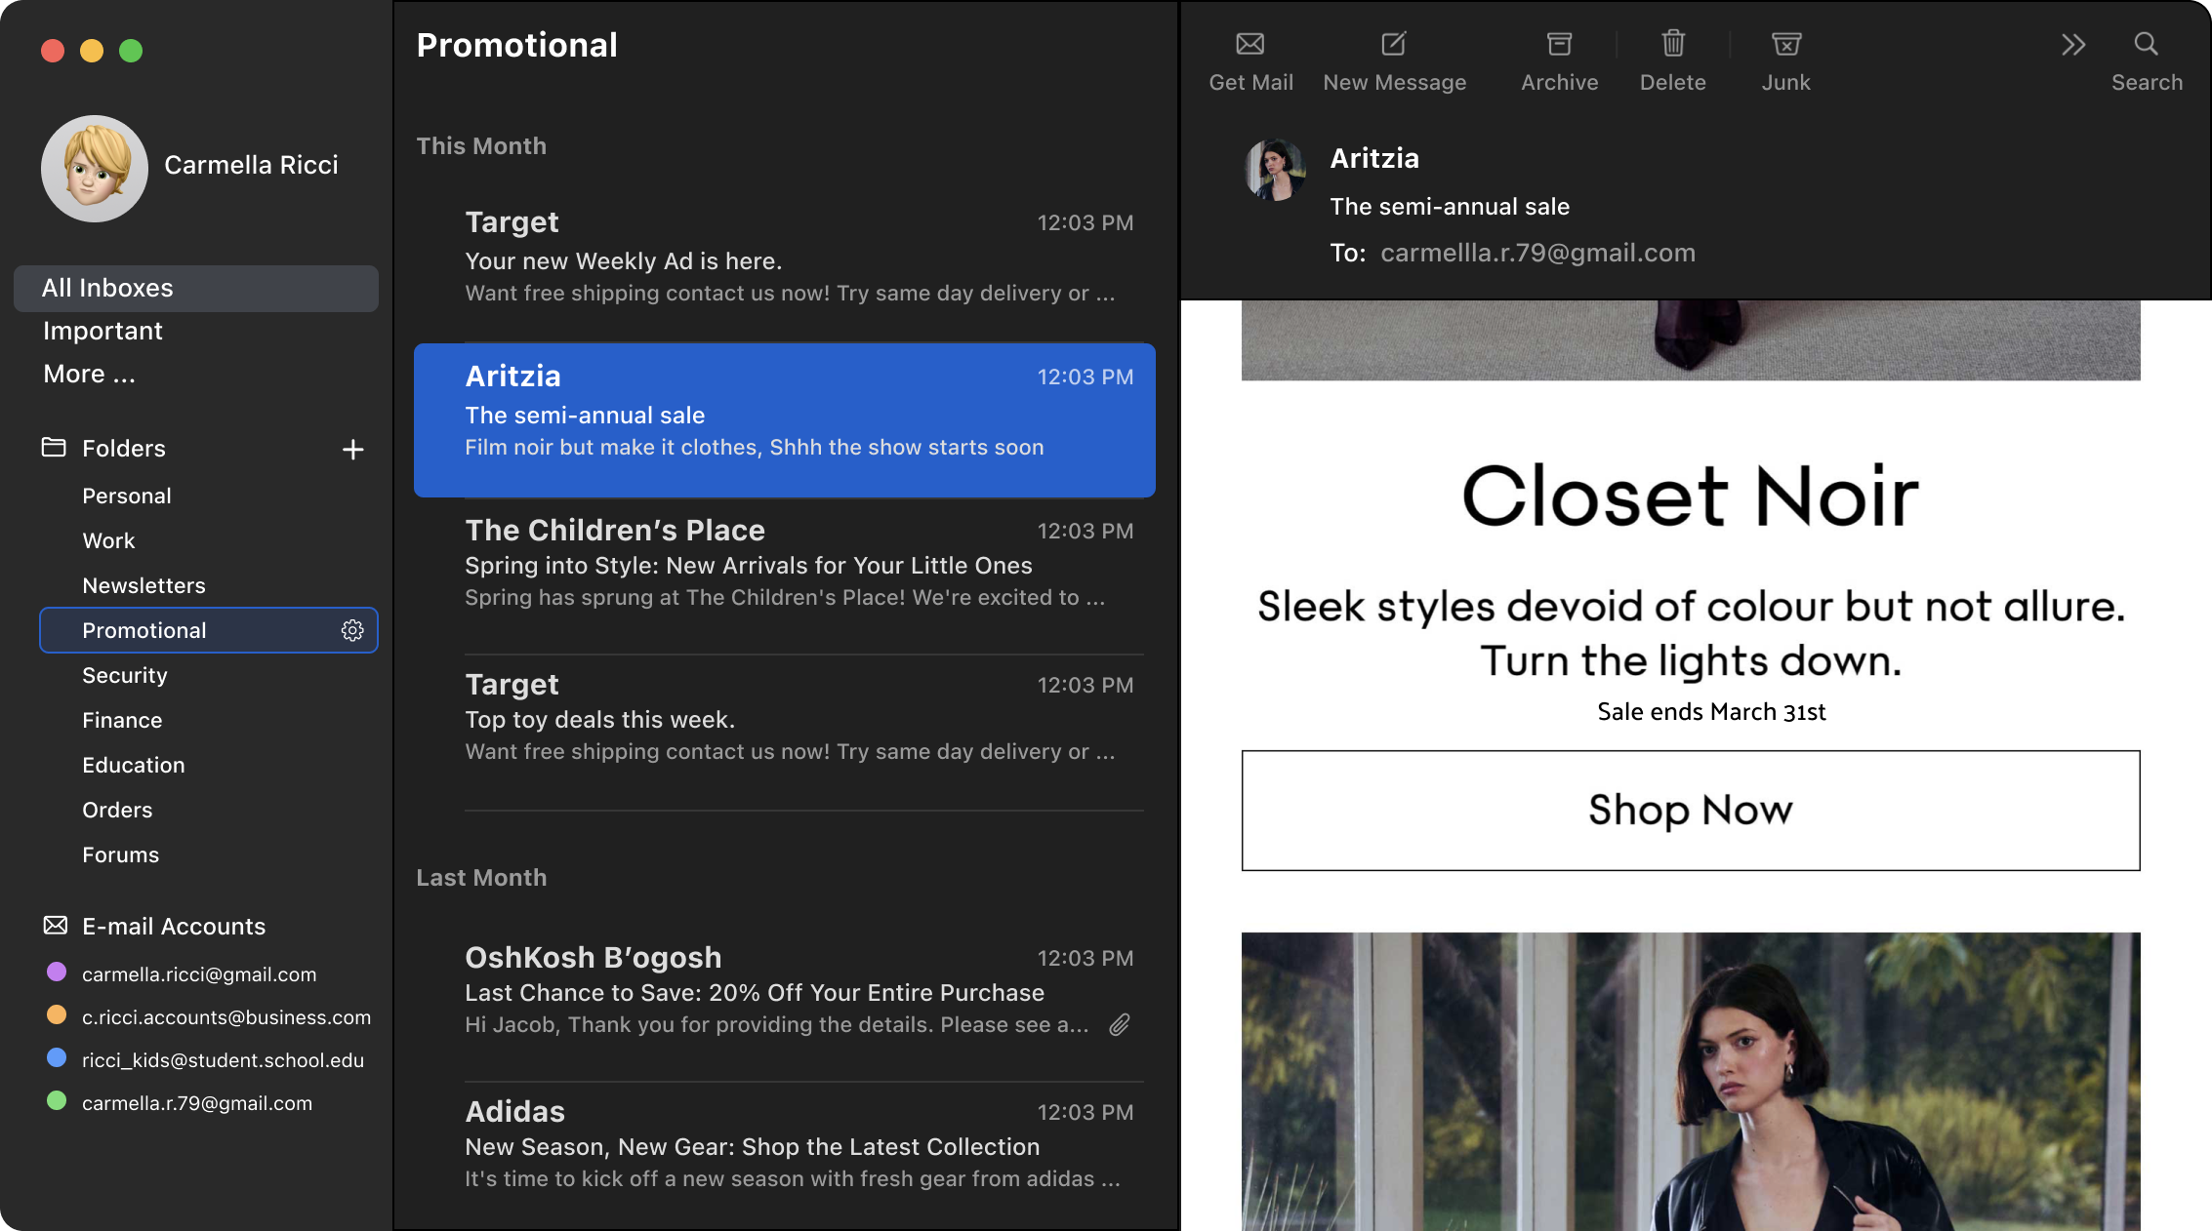Viewport: 2212px width, 1231px height.
Task: Select the orange c.ricci.accounts@business.com account
Action: tap(225, 1016)
